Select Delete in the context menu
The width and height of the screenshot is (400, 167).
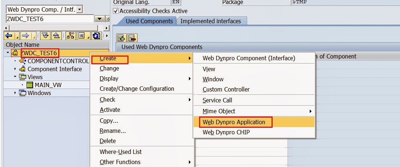pos(142,141)
